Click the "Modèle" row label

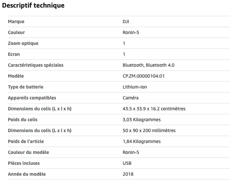(16, 76)
